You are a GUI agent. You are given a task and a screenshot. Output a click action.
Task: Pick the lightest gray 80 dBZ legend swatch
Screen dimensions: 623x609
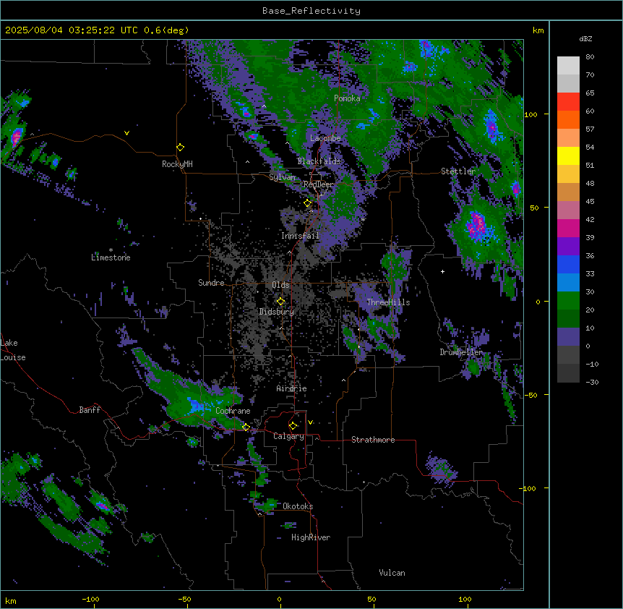click(x=568, y=66)
